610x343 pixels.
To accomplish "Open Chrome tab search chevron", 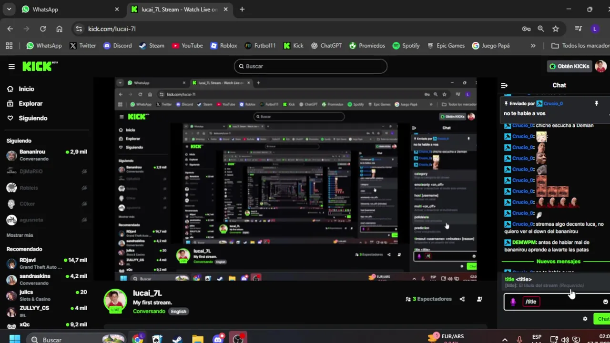I will tap(9, 9).
